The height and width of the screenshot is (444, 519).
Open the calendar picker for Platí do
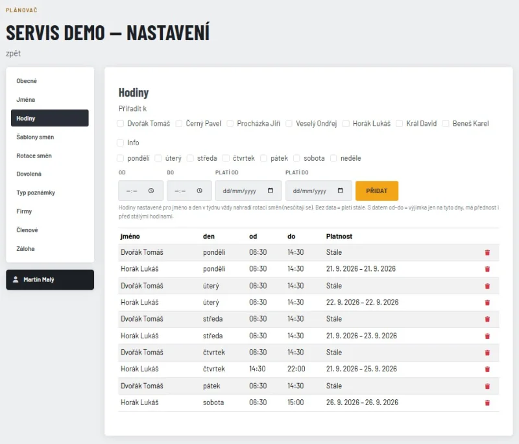point(340,191)
